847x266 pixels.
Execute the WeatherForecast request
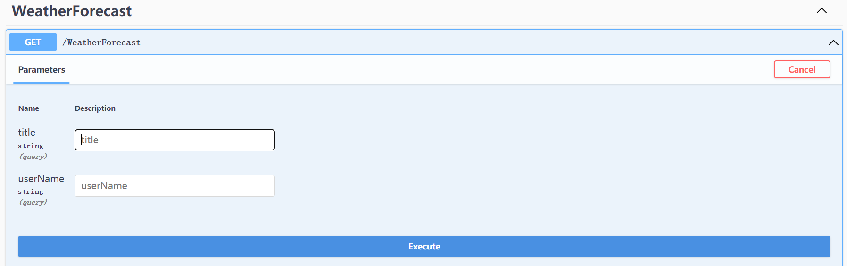424,246
